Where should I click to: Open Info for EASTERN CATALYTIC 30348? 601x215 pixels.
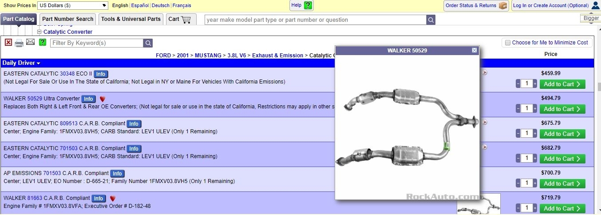click(x=101, y=74)
